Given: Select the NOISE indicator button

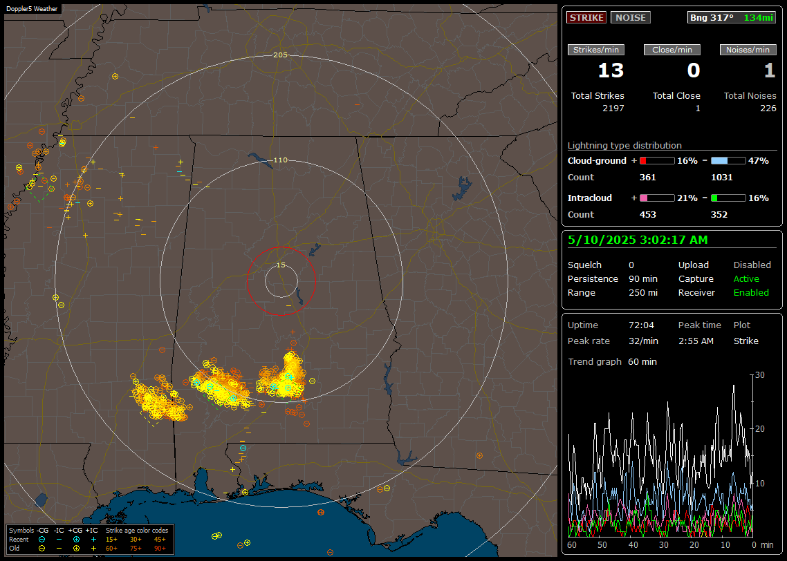Looking at the screenshot, I should click(x=631, y=17).
